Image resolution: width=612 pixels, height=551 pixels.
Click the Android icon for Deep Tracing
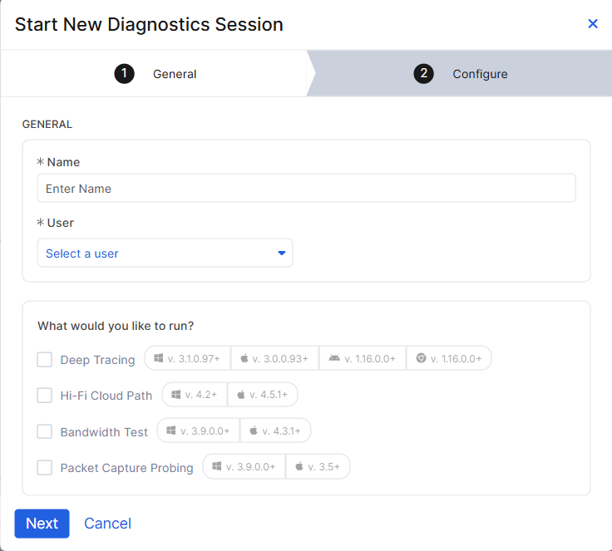[x=334, y=358]
